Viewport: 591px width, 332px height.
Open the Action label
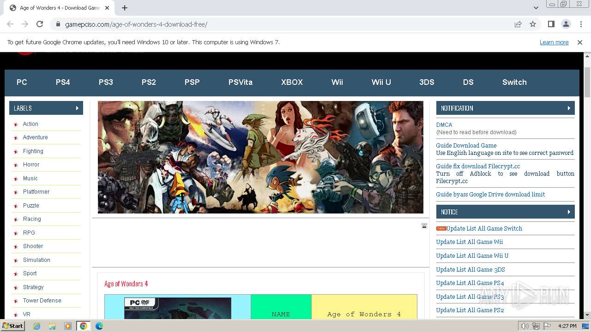(30, 124)
